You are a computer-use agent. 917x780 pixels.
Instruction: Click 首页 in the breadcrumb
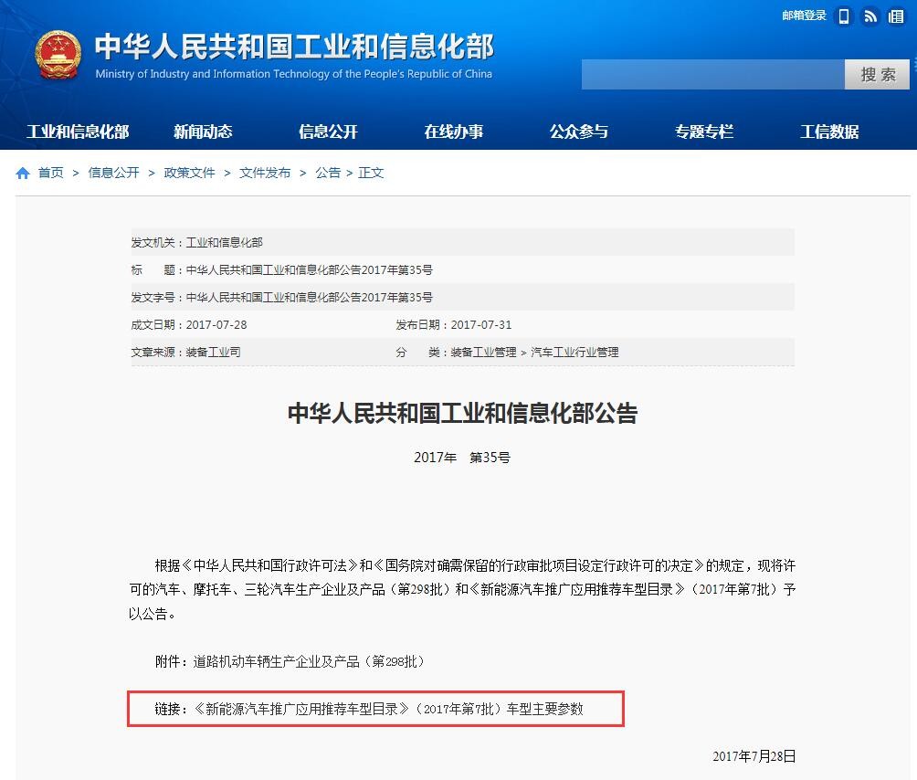tap(50, 172)
